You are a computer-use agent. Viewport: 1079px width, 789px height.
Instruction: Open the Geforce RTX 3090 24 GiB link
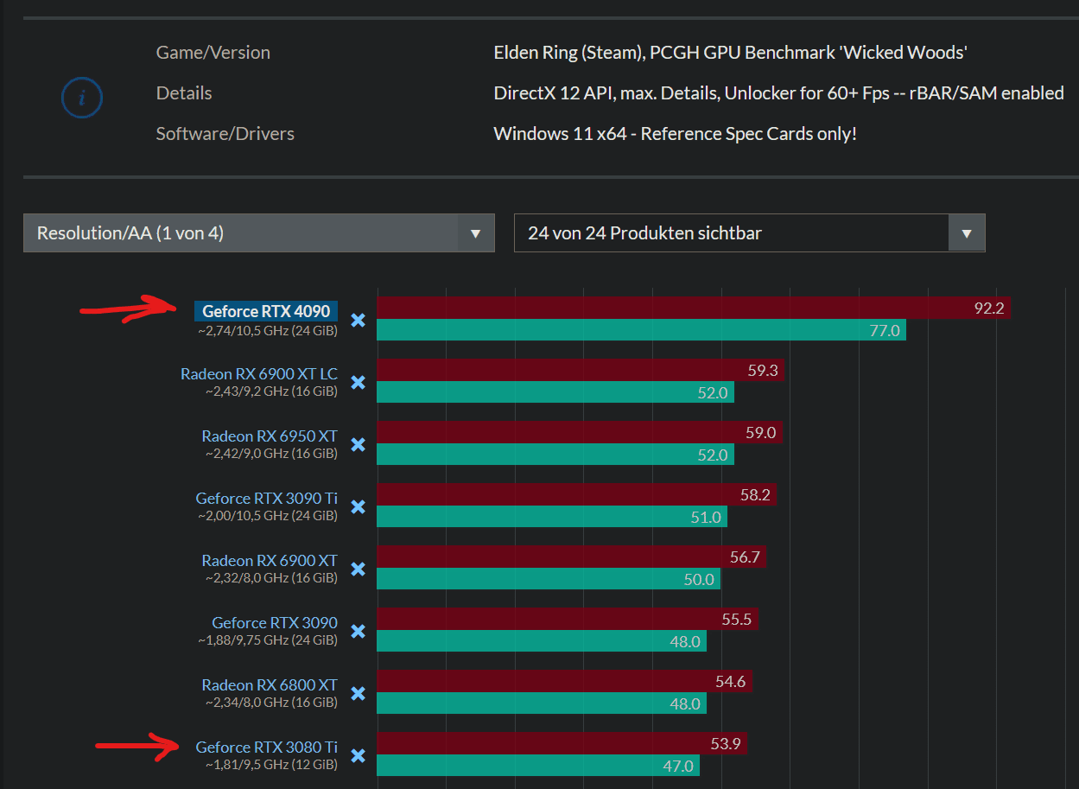tap(275, 623)
